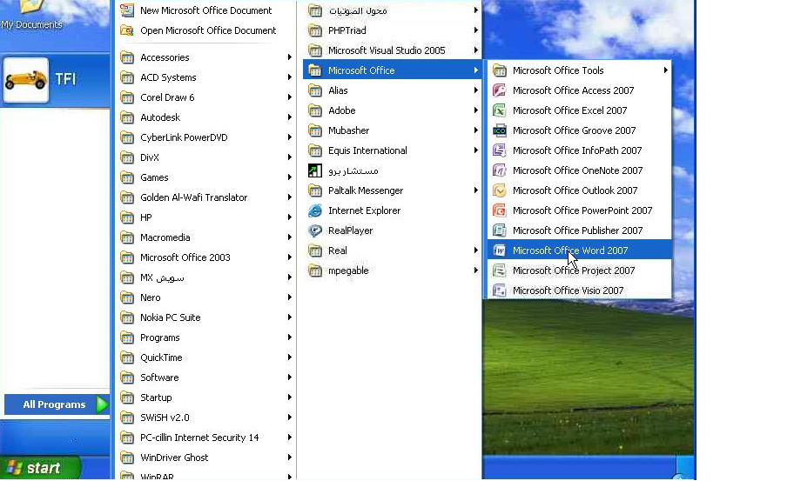Open the DivX entry

tap(206, 157)
